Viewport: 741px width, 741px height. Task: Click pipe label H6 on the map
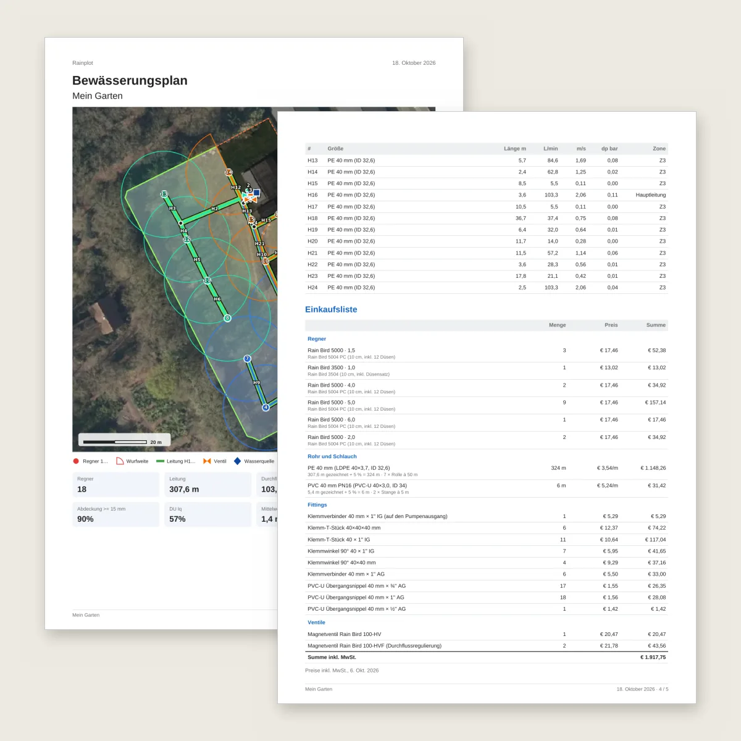coord(217,299)
